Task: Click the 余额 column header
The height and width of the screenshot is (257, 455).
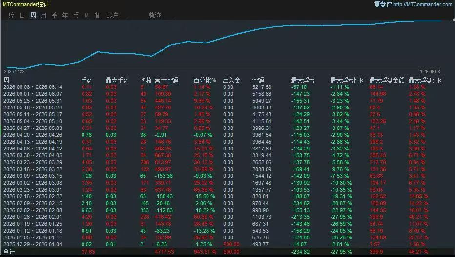Action: 258,80
